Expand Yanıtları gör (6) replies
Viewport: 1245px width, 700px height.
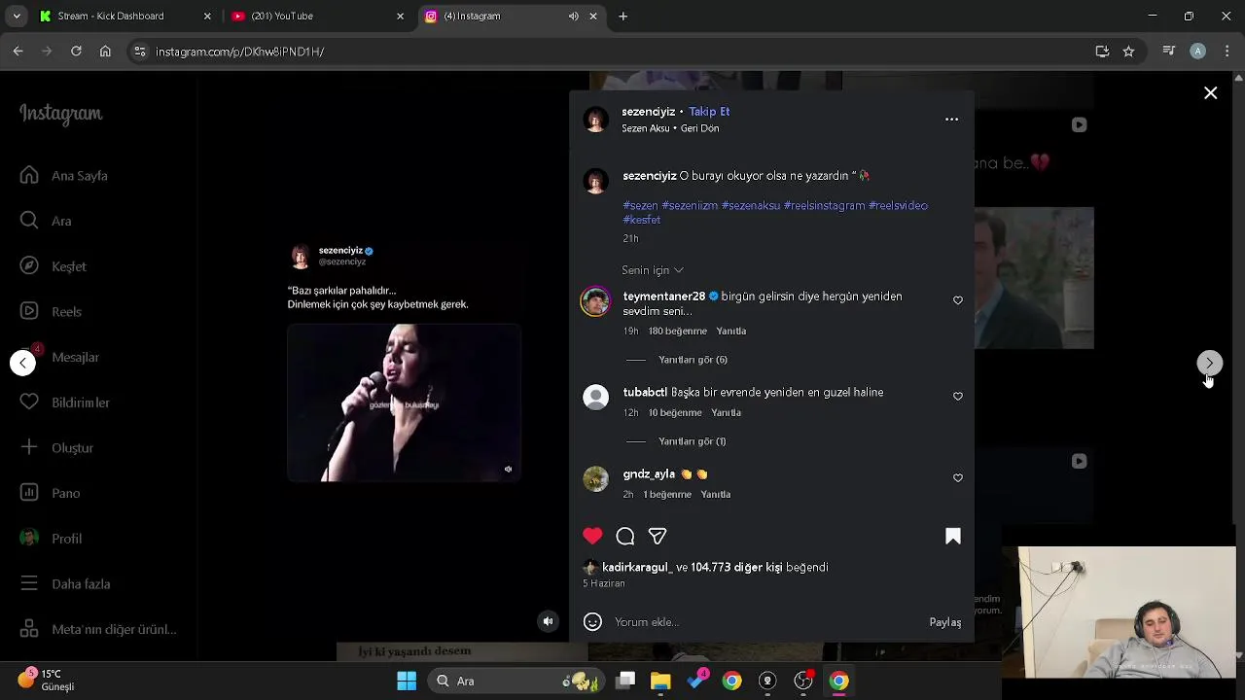[x=693, y=360]
